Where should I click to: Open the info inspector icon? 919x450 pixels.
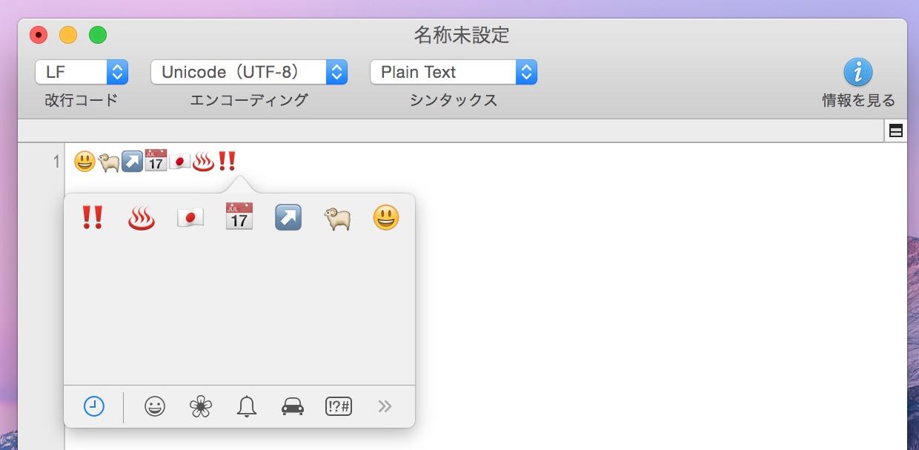858,73
